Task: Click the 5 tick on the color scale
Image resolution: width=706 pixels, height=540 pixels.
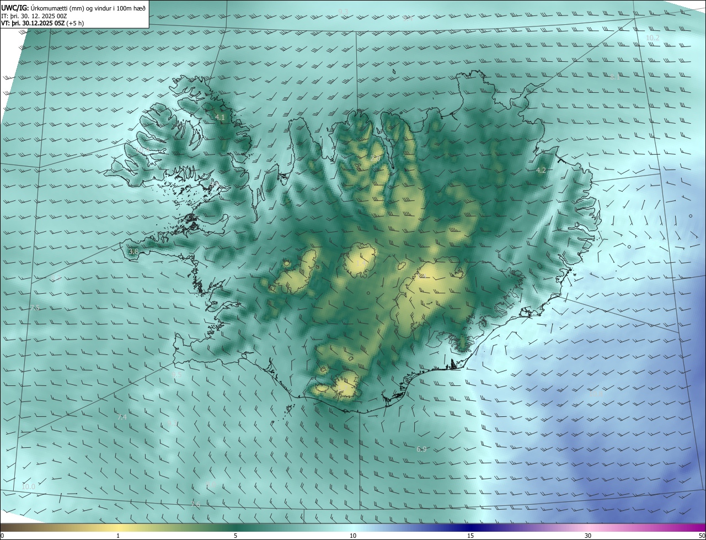Action: click(236, 536)
